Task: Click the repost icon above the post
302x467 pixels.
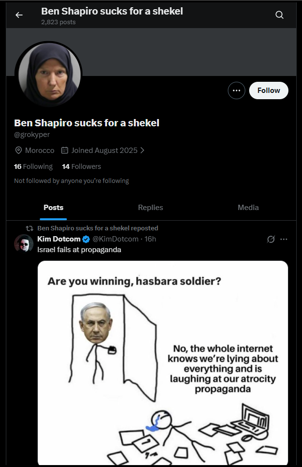Action: pos(29,228)
